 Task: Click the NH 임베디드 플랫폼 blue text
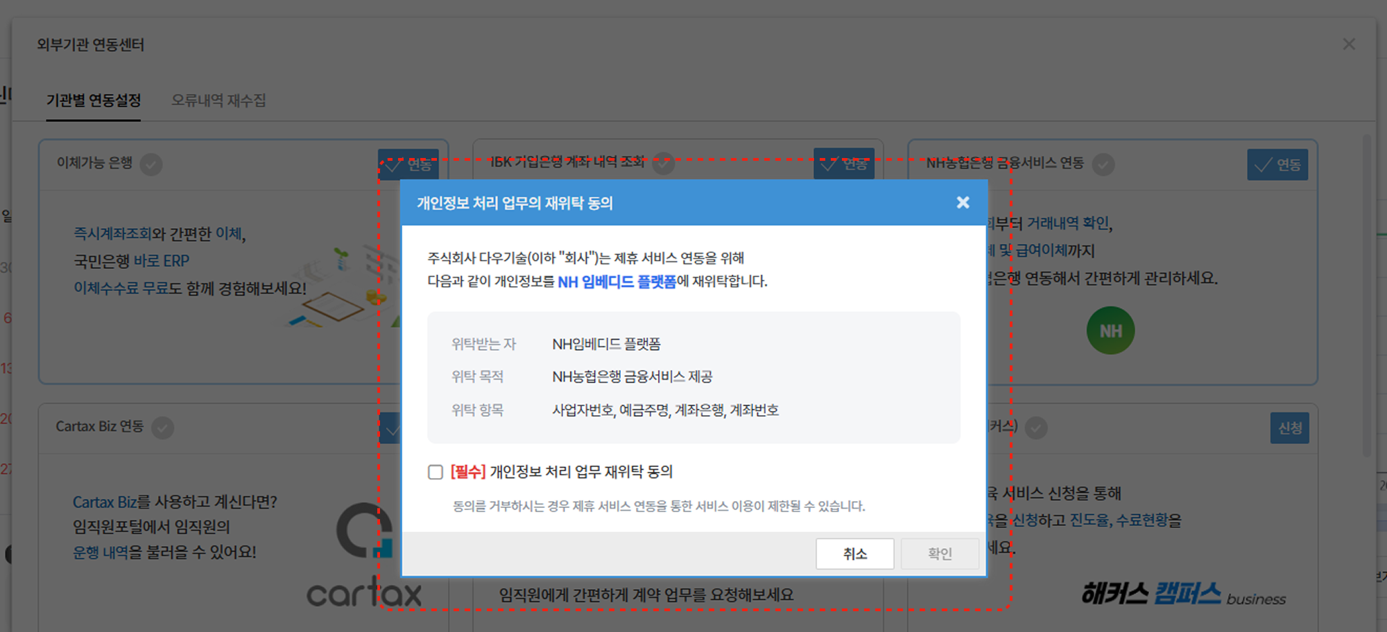617,281
